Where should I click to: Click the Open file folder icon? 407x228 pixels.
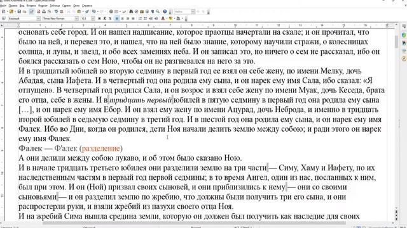pos(11,11)
